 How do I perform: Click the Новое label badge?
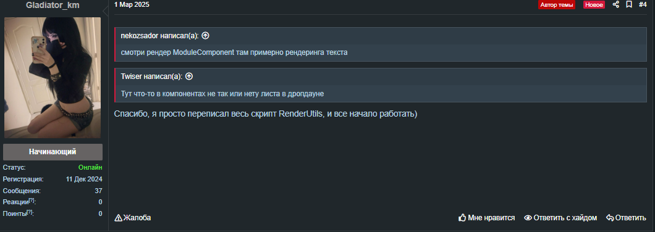click(x=594, y=5)
